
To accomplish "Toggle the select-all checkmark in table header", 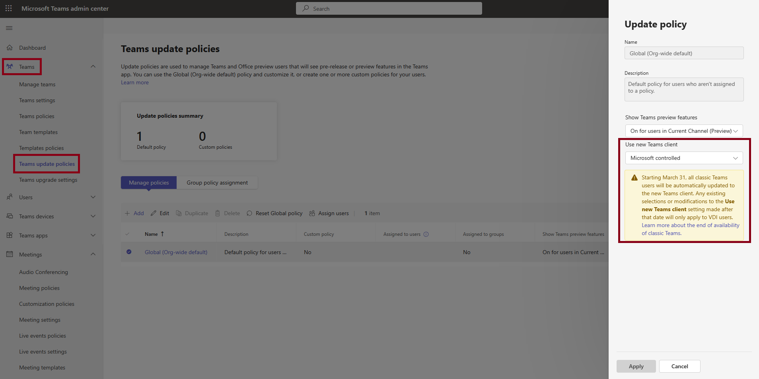I will (x=127, y=234).
